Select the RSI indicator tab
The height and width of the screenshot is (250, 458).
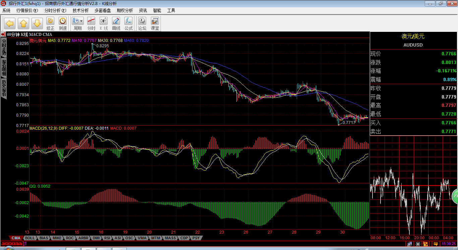click(x=107, y=238)
